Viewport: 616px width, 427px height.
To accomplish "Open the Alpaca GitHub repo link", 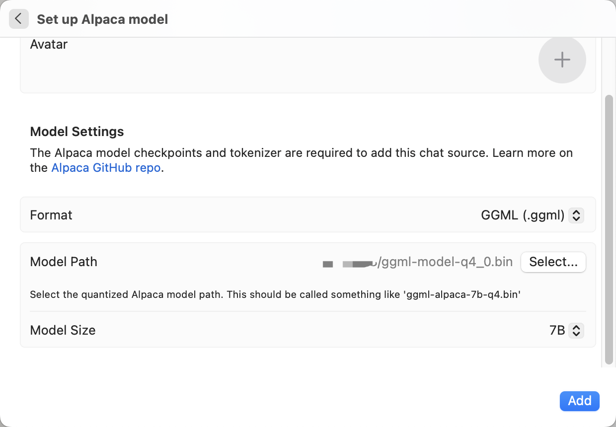I will [106, 168].
